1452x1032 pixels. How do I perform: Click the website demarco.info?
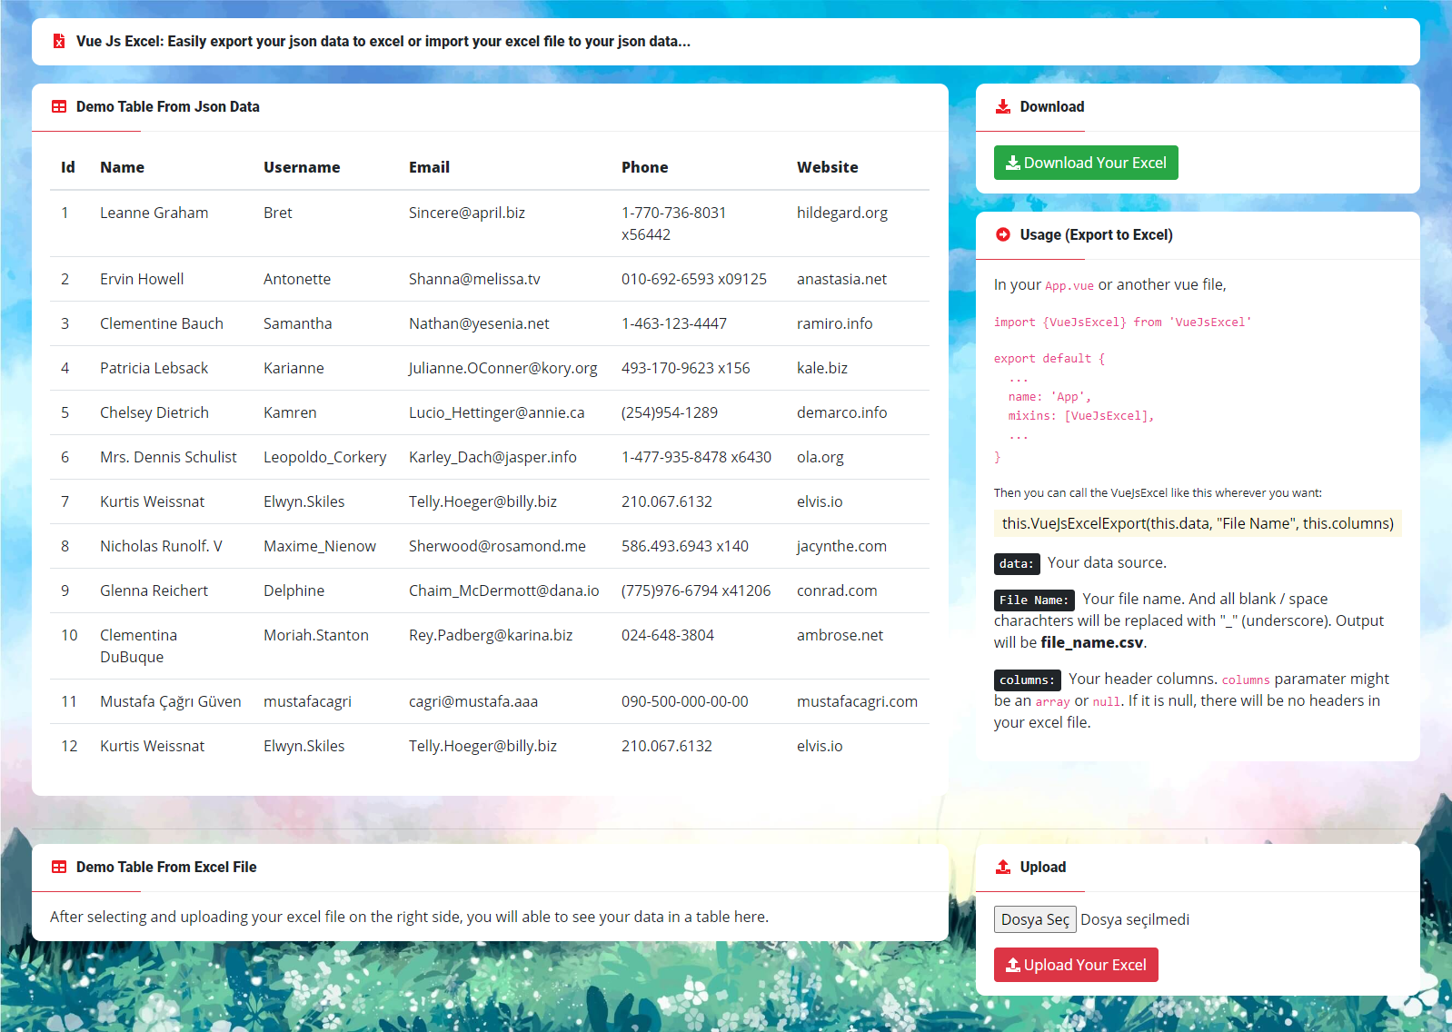coord(841,412)
